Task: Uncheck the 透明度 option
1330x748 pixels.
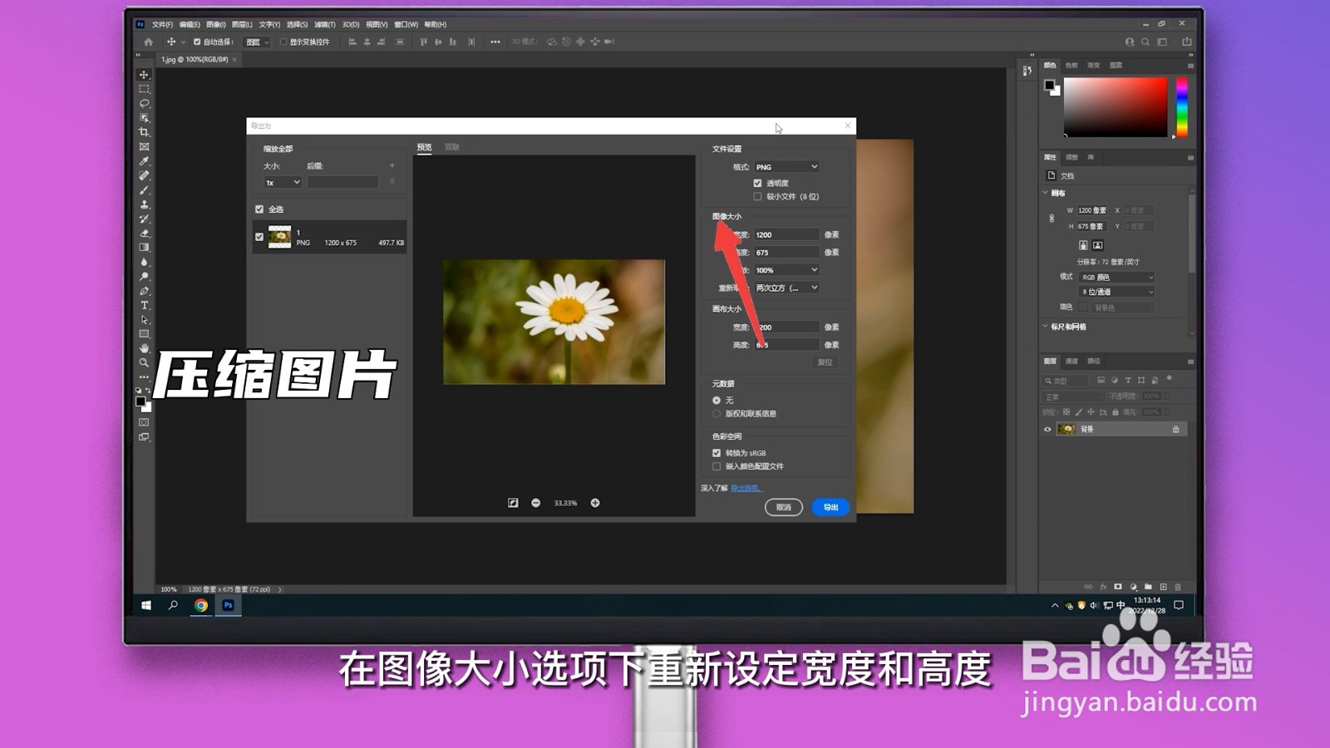Action: [x=757, y=182]
